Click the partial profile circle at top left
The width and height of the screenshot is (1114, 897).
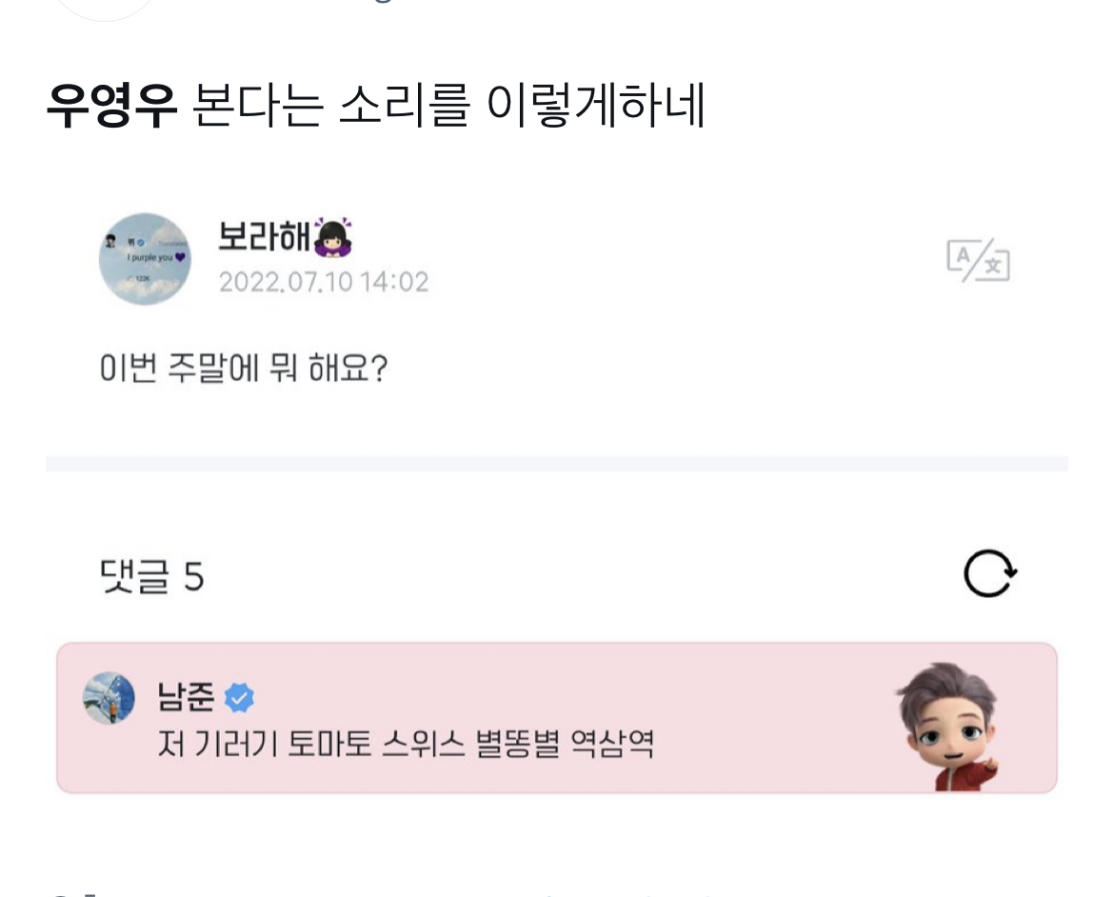click(x=105, y=10)
